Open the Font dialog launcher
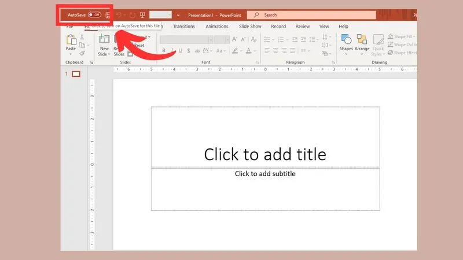 258,62
